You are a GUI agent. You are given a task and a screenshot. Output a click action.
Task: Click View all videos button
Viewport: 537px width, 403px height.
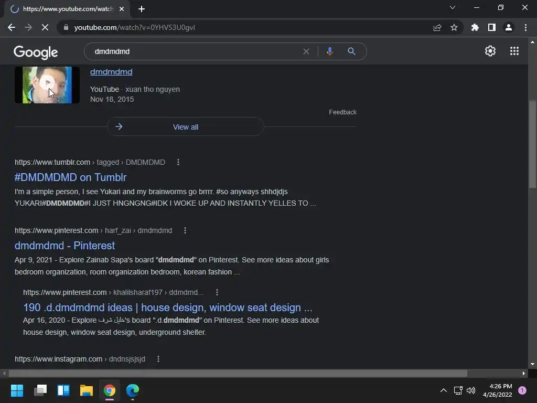pos(186,127)
